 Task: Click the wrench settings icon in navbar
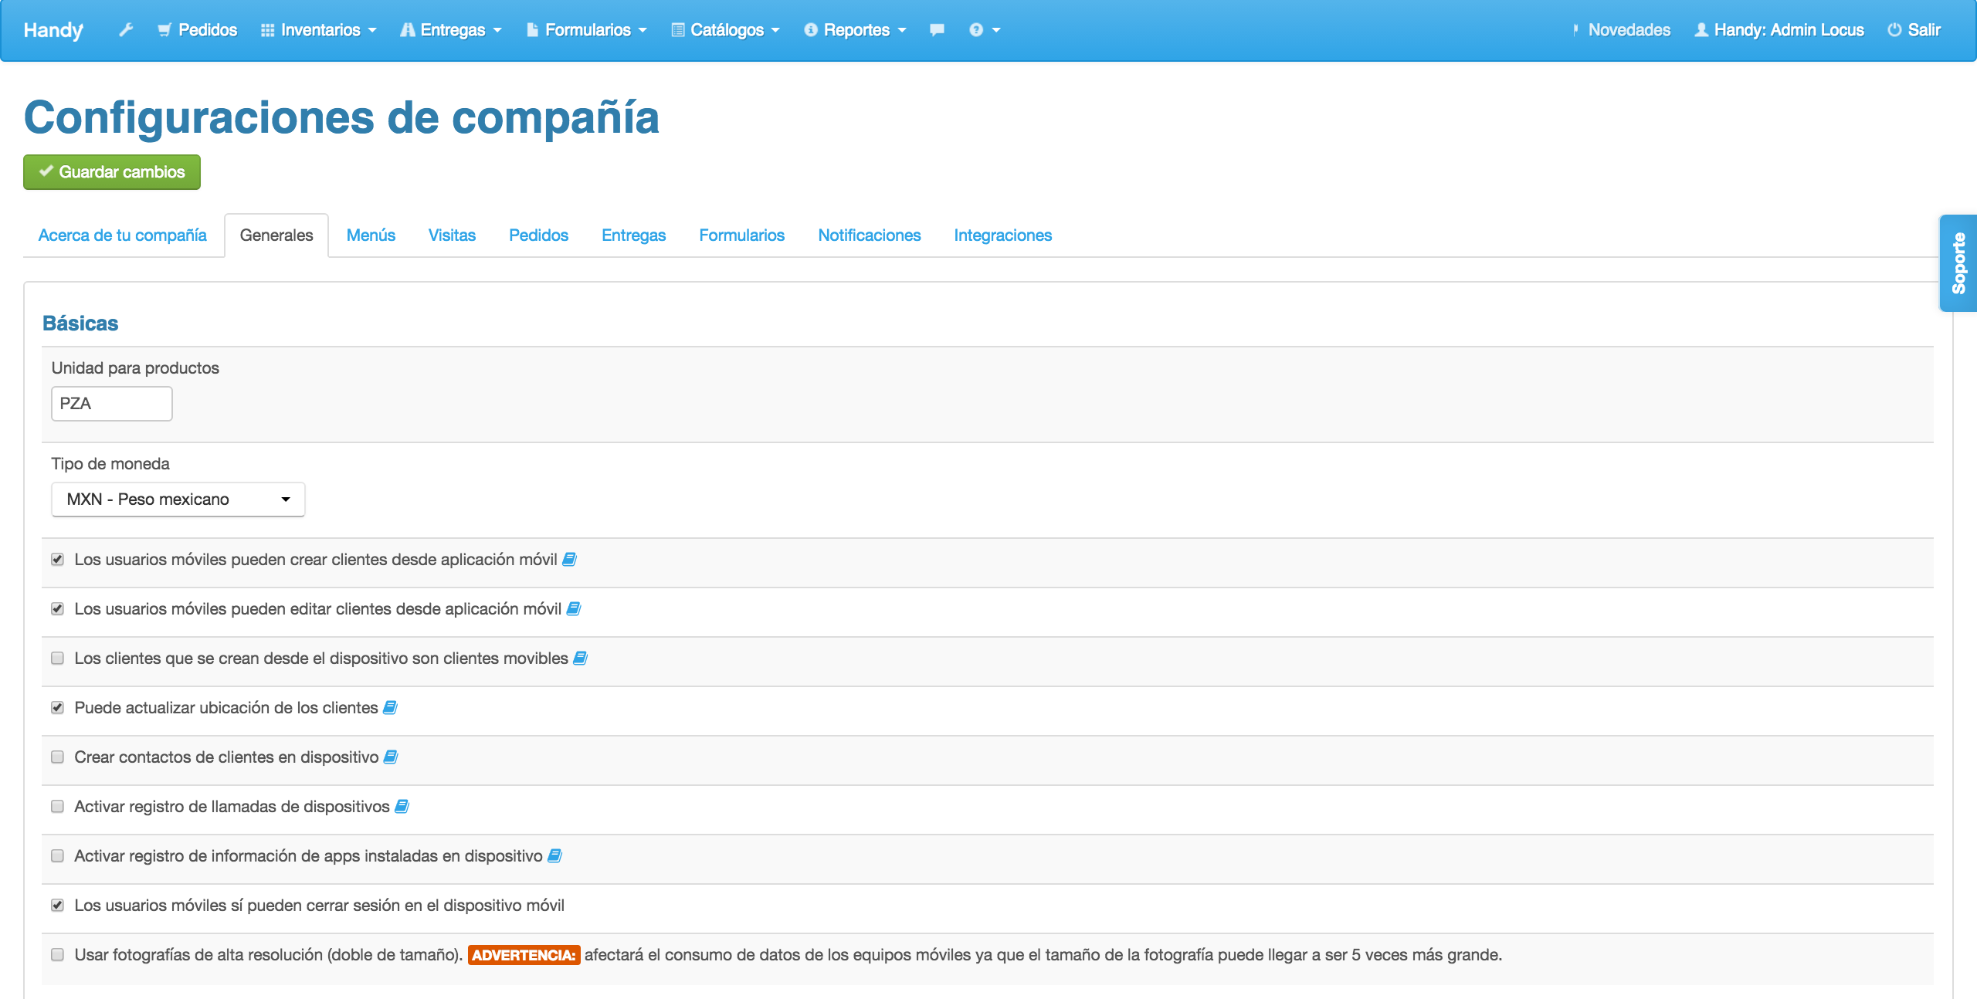pos(126,30)
